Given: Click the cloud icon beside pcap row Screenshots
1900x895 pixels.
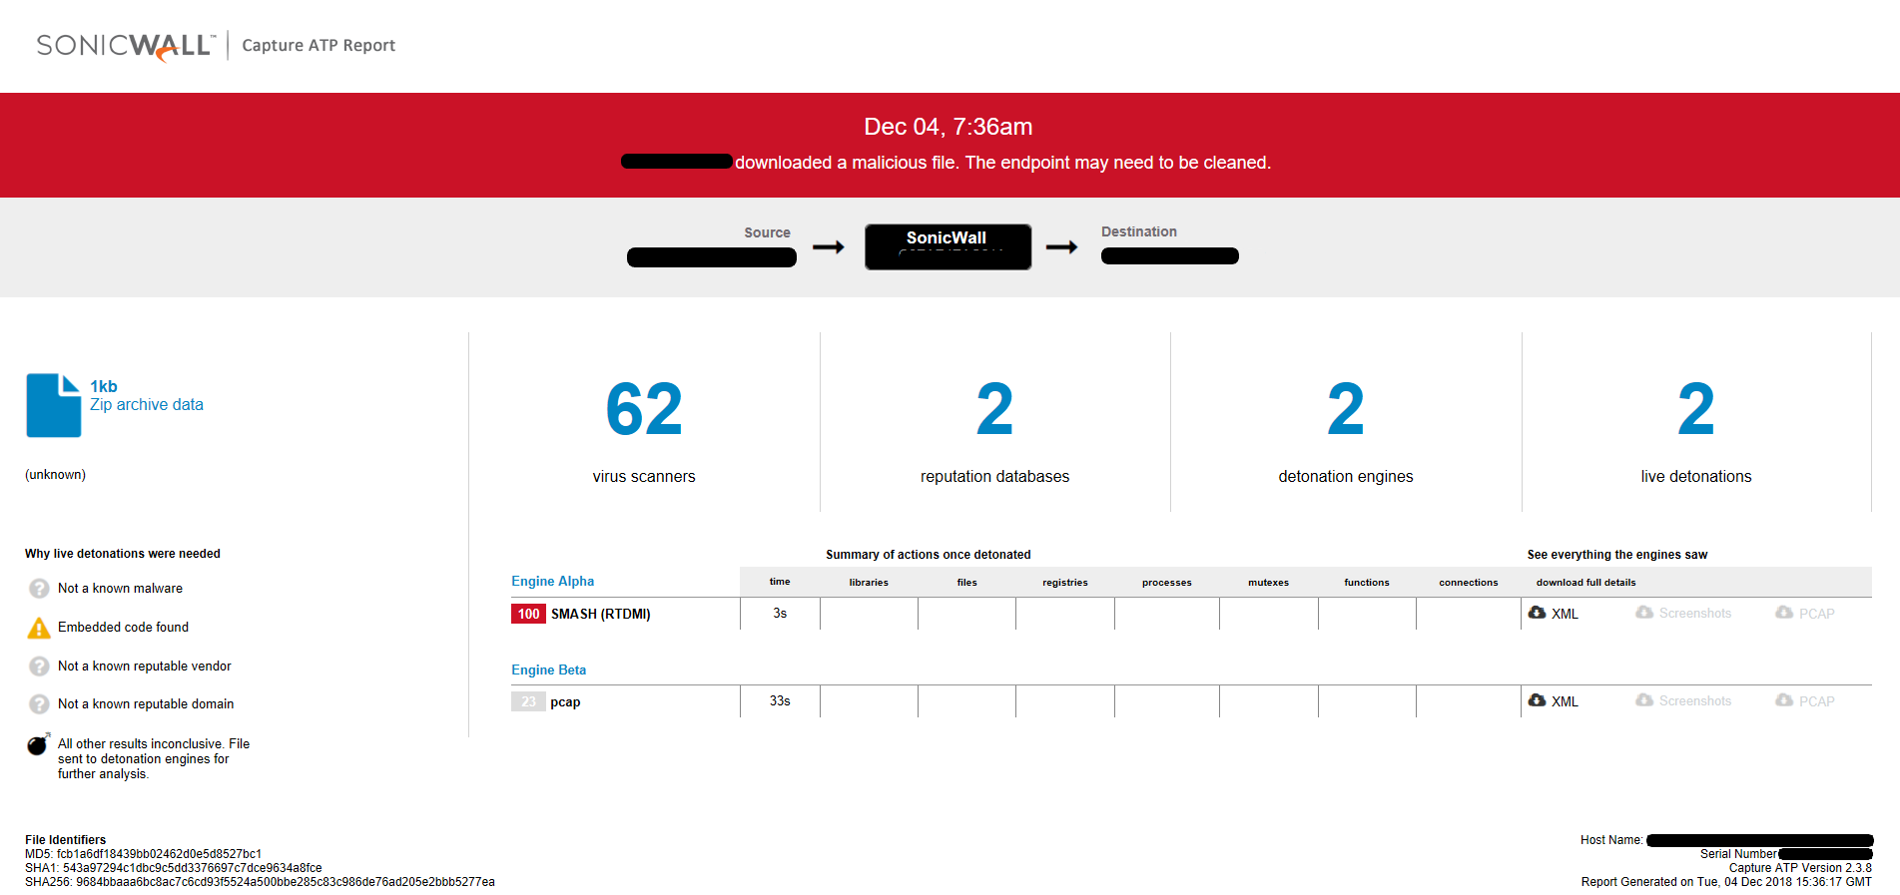Looking at the screenshot, I should pyautogui.click(x=1644, y=700).
